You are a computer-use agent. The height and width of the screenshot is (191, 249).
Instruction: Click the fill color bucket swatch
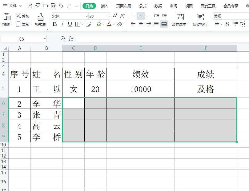pyautogui.click(x=98, y=24)
